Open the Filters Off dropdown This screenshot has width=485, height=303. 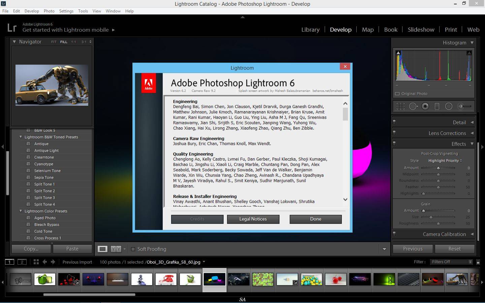tap(451, 262)
